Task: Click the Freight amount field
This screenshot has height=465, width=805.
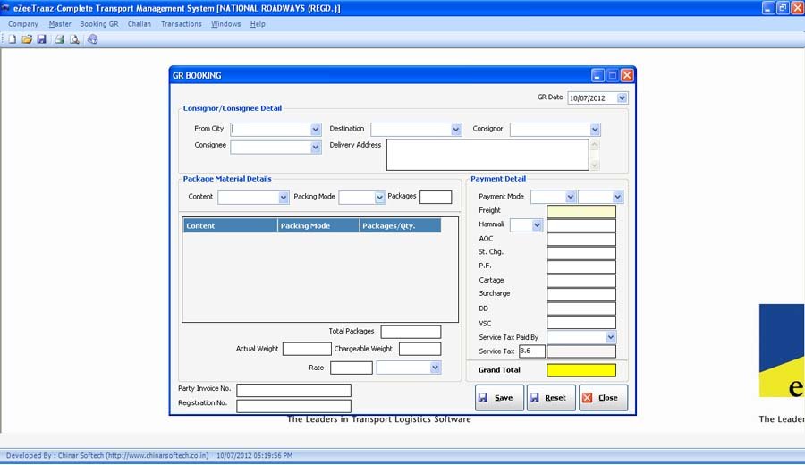Action: point(581,211)
